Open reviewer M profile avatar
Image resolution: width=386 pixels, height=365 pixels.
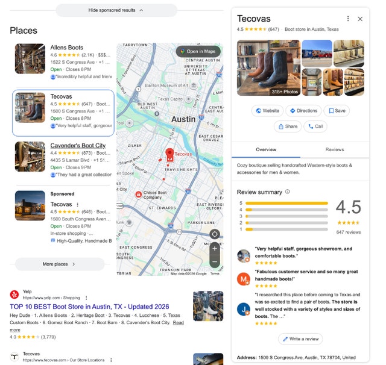pos(244,279)
